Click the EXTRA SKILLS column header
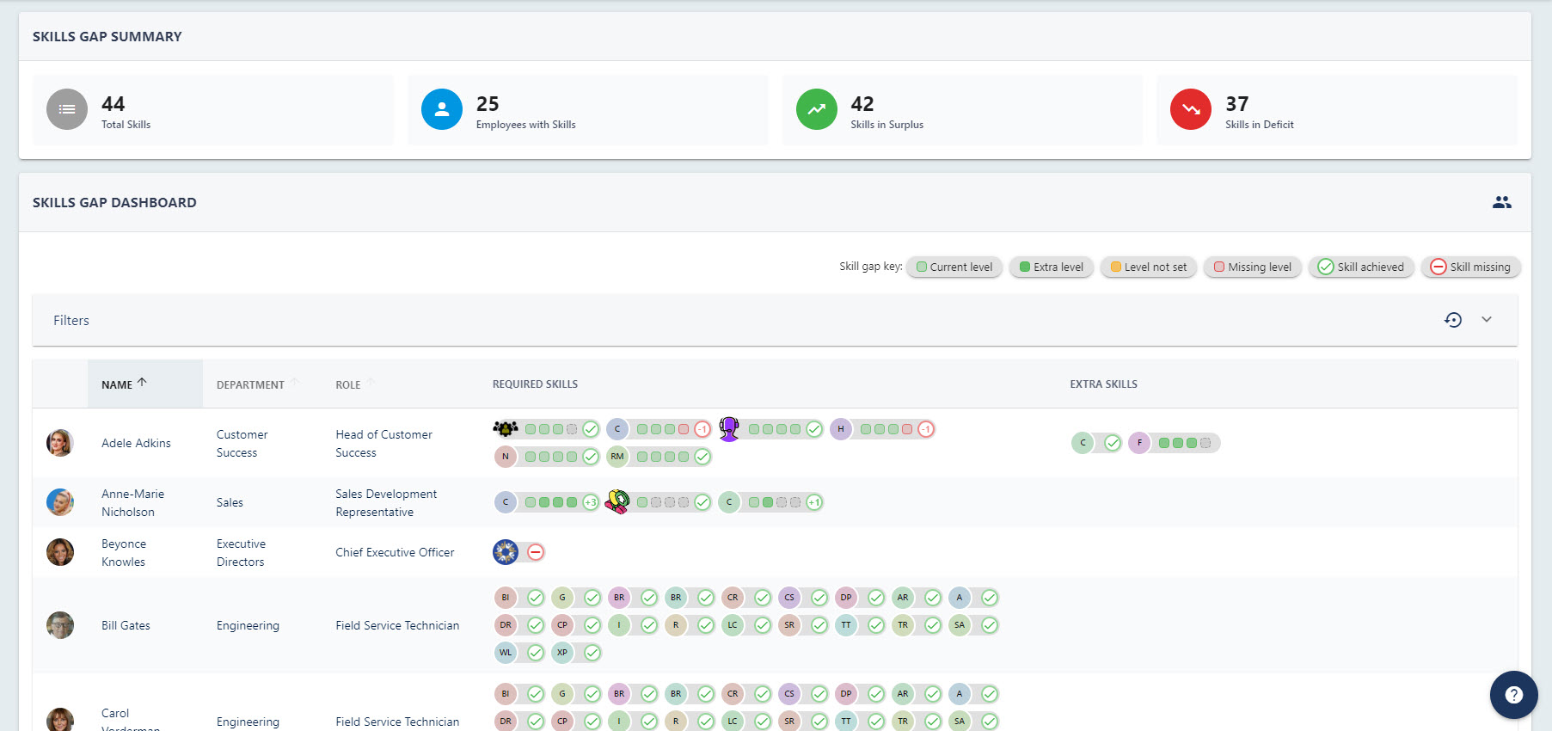 tap(1103, 384)
